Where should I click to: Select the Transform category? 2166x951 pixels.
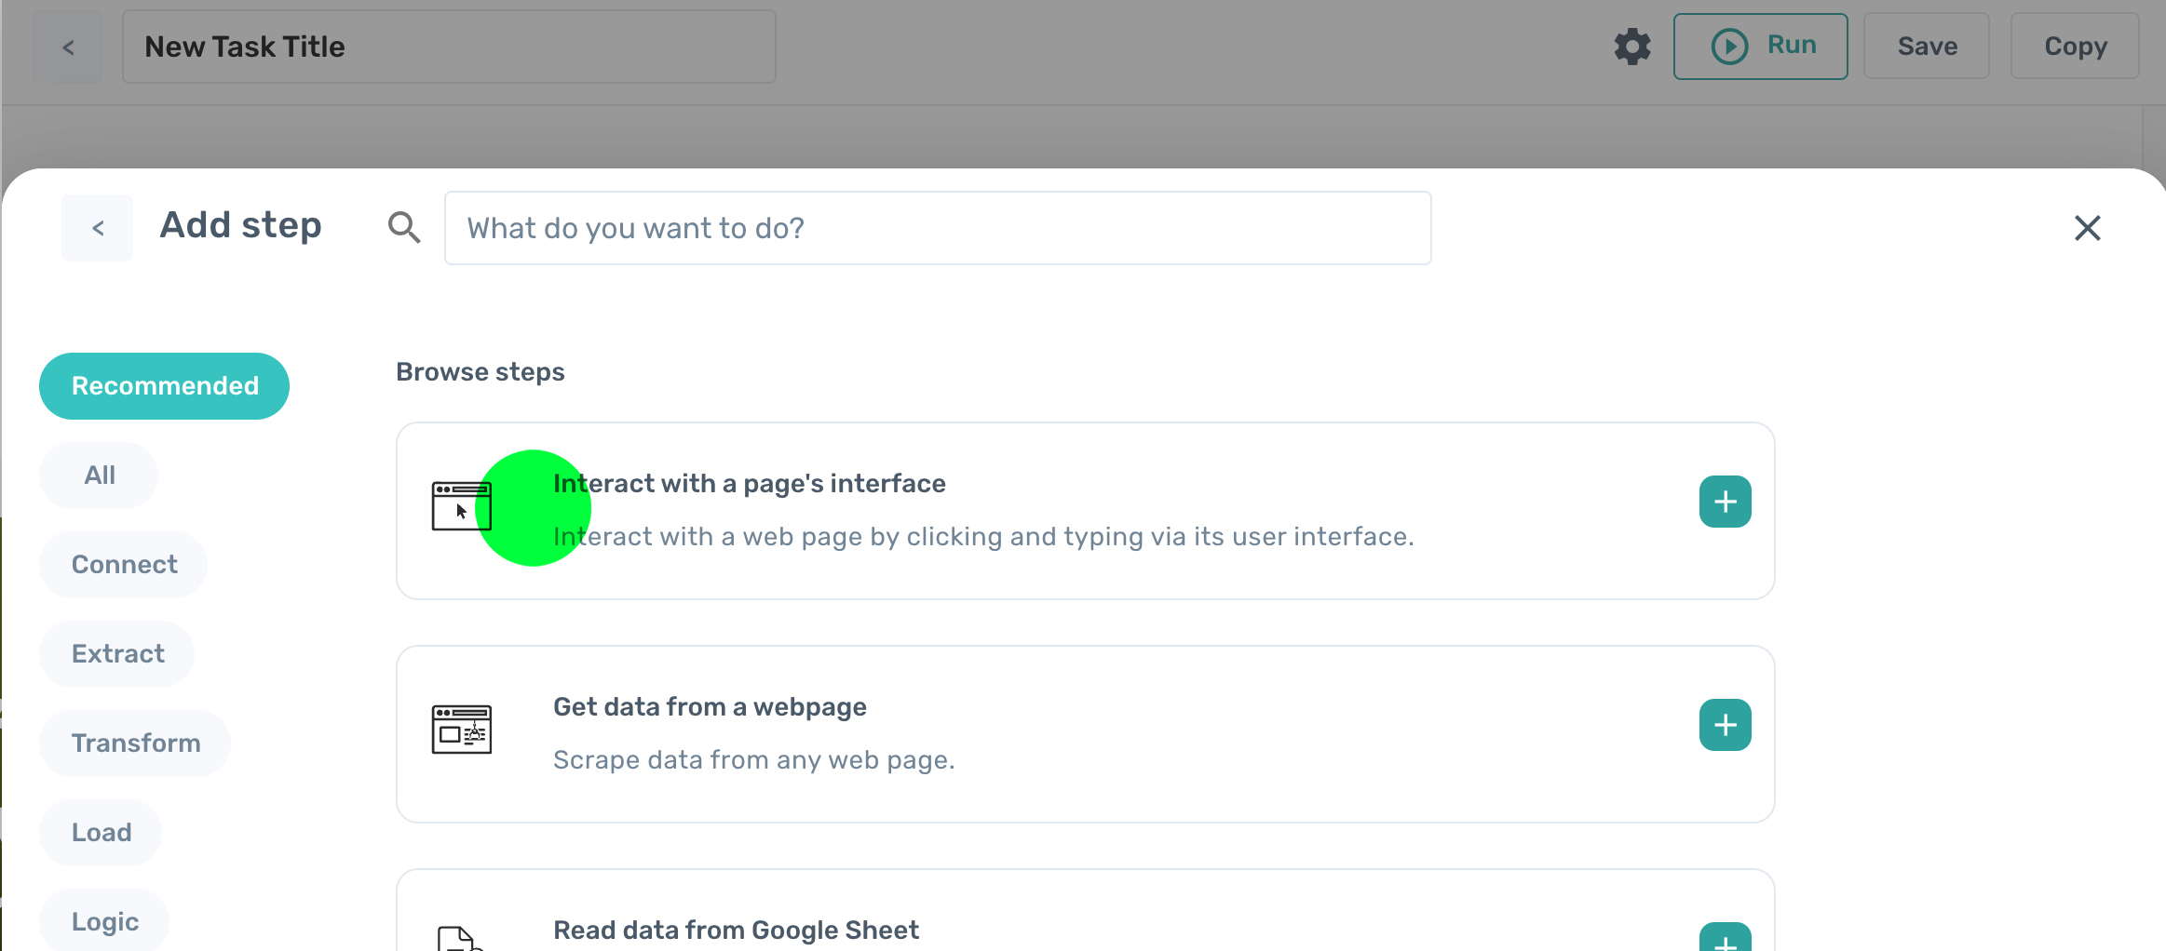(136, 743)
